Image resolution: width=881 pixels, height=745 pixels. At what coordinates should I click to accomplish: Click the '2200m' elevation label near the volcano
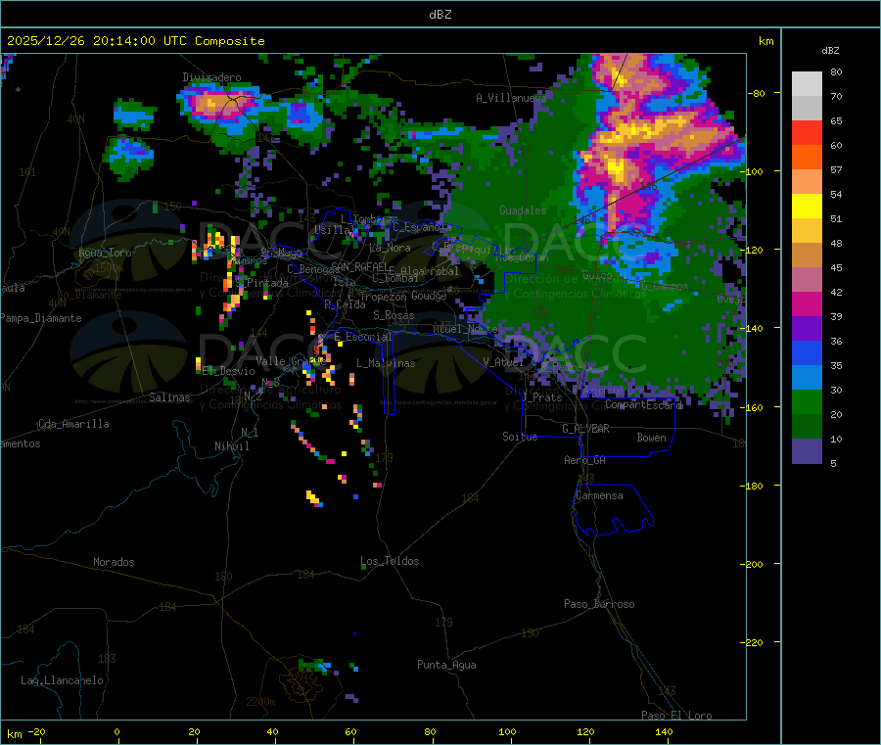(x=260, y=702)
